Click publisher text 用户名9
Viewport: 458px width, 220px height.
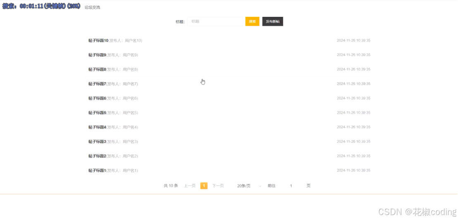(x=129, y=55)
